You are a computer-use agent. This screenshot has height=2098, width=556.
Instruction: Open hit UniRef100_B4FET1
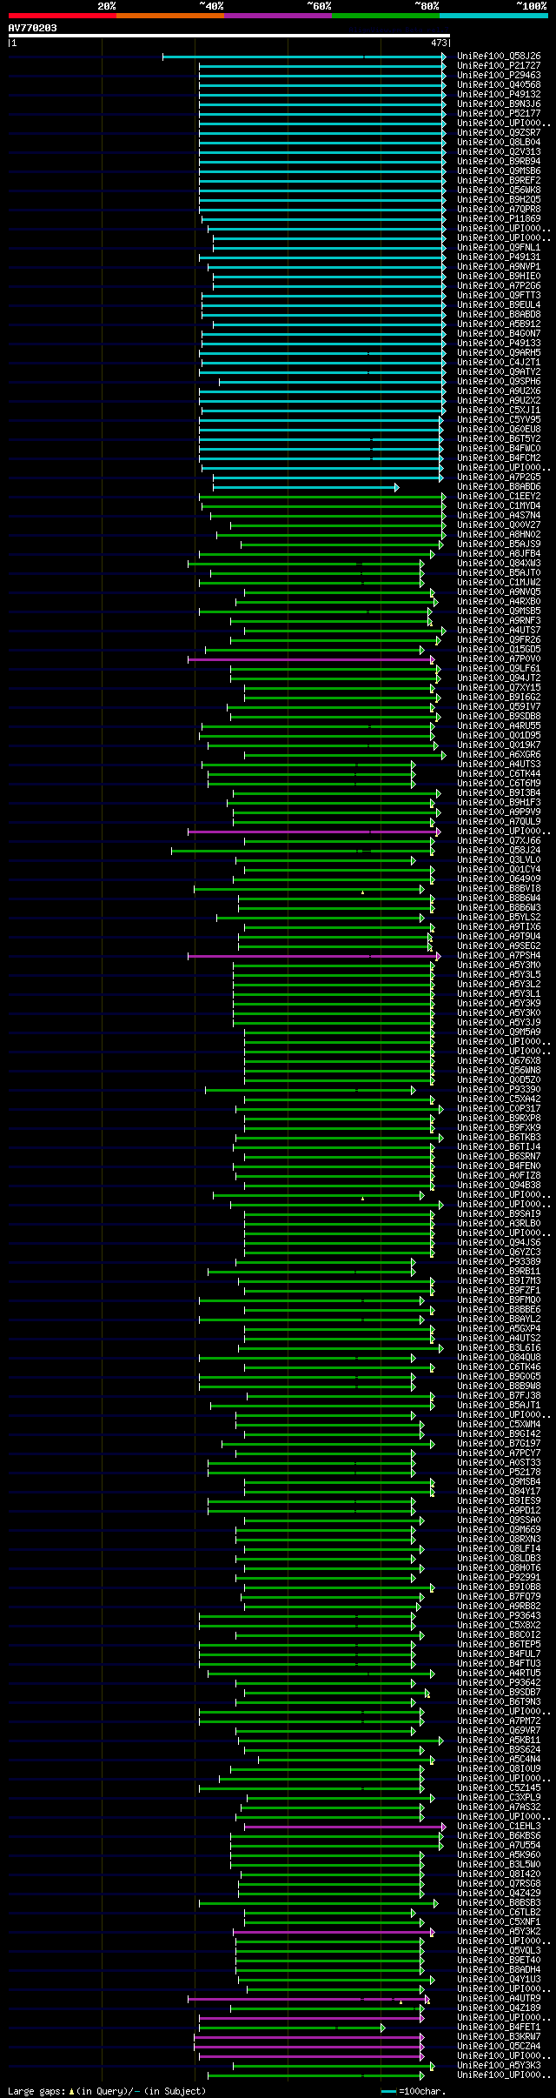(499, 2027)
